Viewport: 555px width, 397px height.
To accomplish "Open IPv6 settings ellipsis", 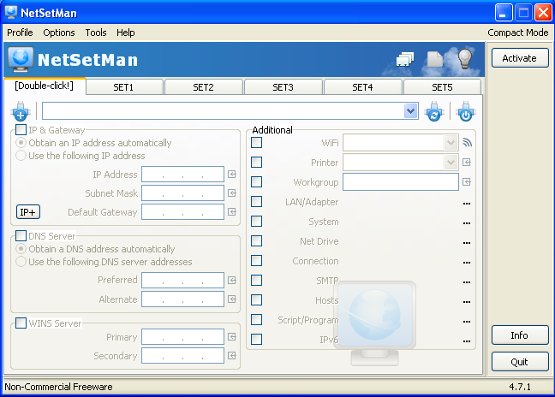I will 467,341.
